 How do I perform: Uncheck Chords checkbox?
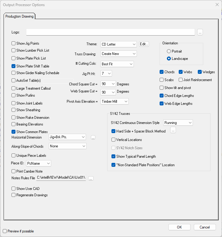[x=162, y=72]
